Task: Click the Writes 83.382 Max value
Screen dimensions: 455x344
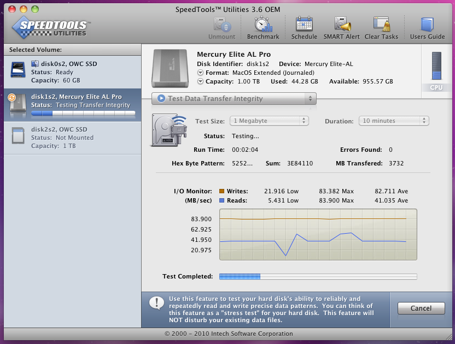Action: point(336,191)
